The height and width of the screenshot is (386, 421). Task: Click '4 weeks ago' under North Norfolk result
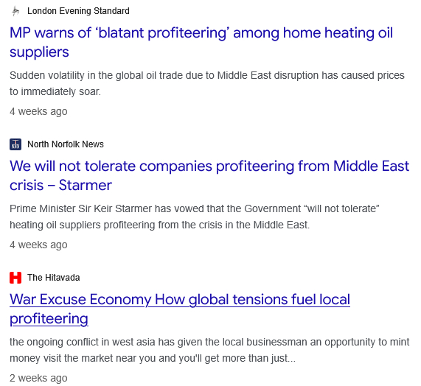(38, 245)
